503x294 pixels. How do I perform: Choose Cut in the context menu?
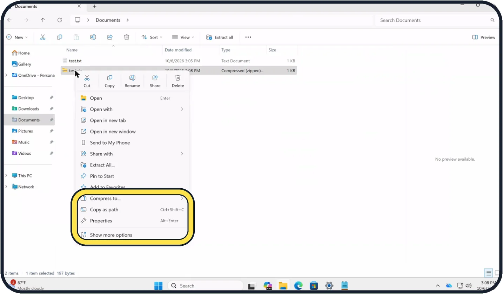tap(87, 81)
